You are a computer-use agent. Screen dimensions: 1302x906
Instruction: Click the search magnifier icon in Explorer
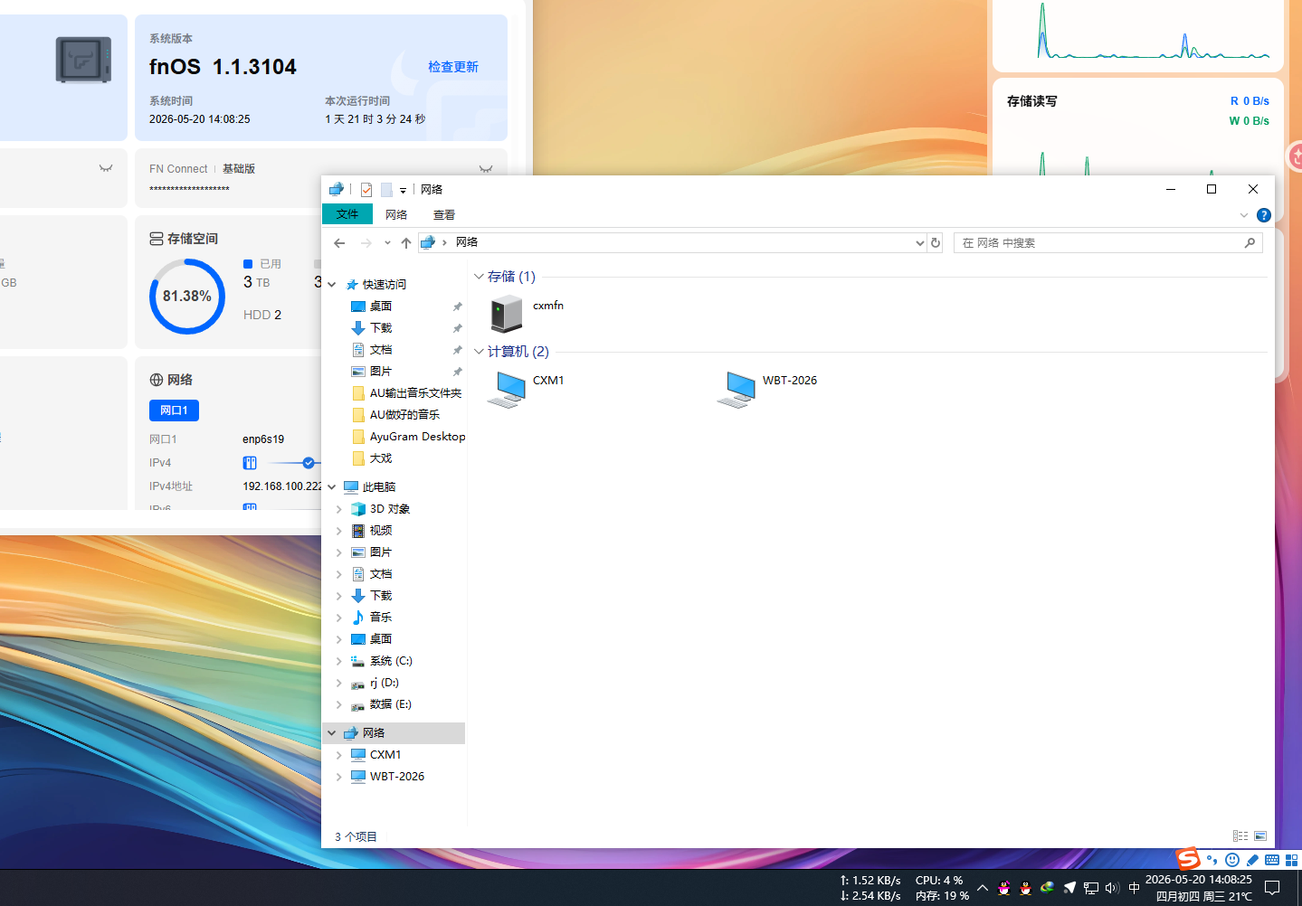point(1250,242)
